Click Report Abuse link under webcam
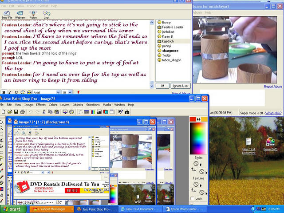This screenshot has height=213, width=284. [x=273, y=87]
